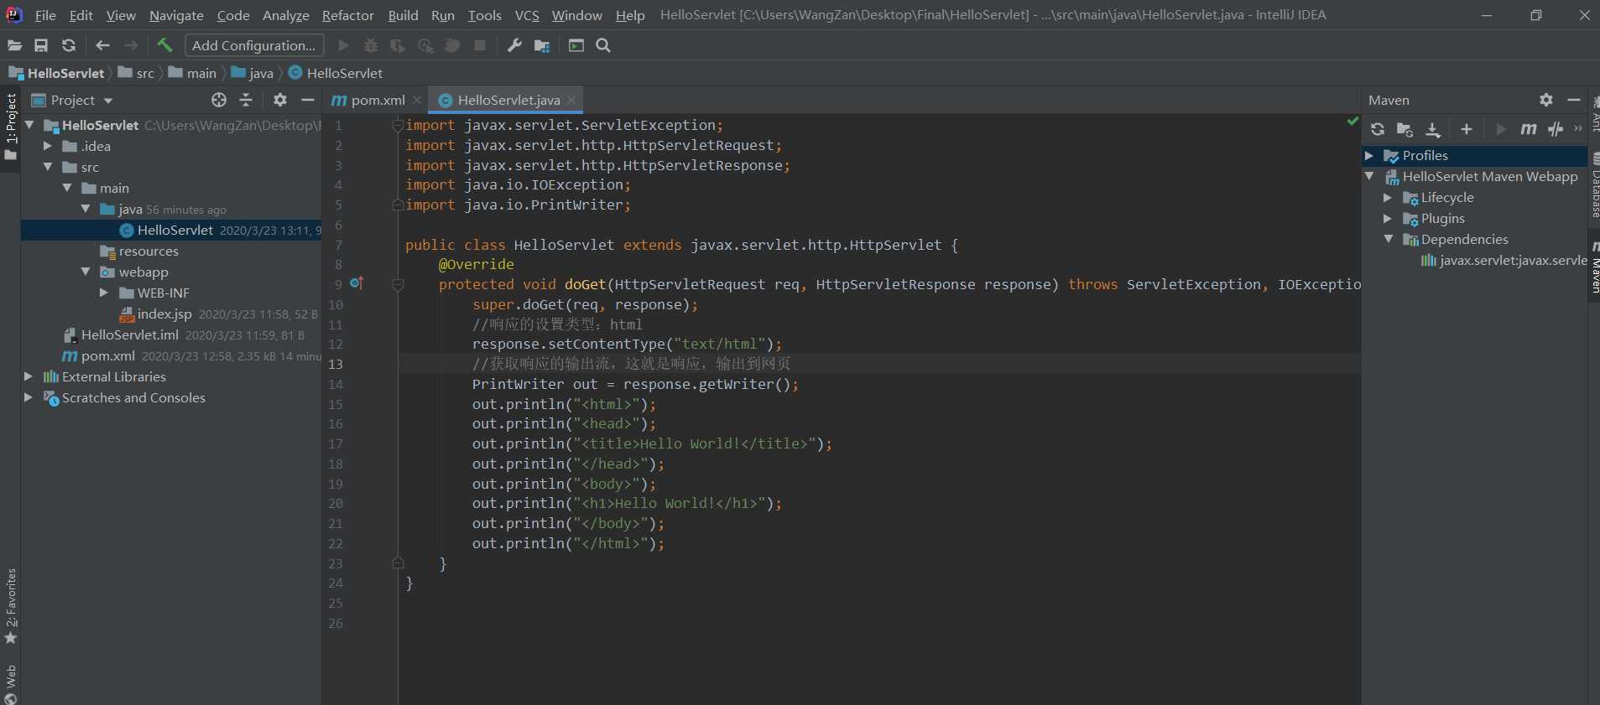This screenshot has width=1600, height=705.
Task: Click HelloServlet class in project tree
Action: click(175, 230)
